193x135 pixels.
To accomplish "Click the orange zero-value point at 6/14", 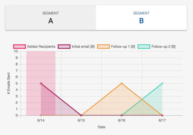I will [x=41, y=115].
